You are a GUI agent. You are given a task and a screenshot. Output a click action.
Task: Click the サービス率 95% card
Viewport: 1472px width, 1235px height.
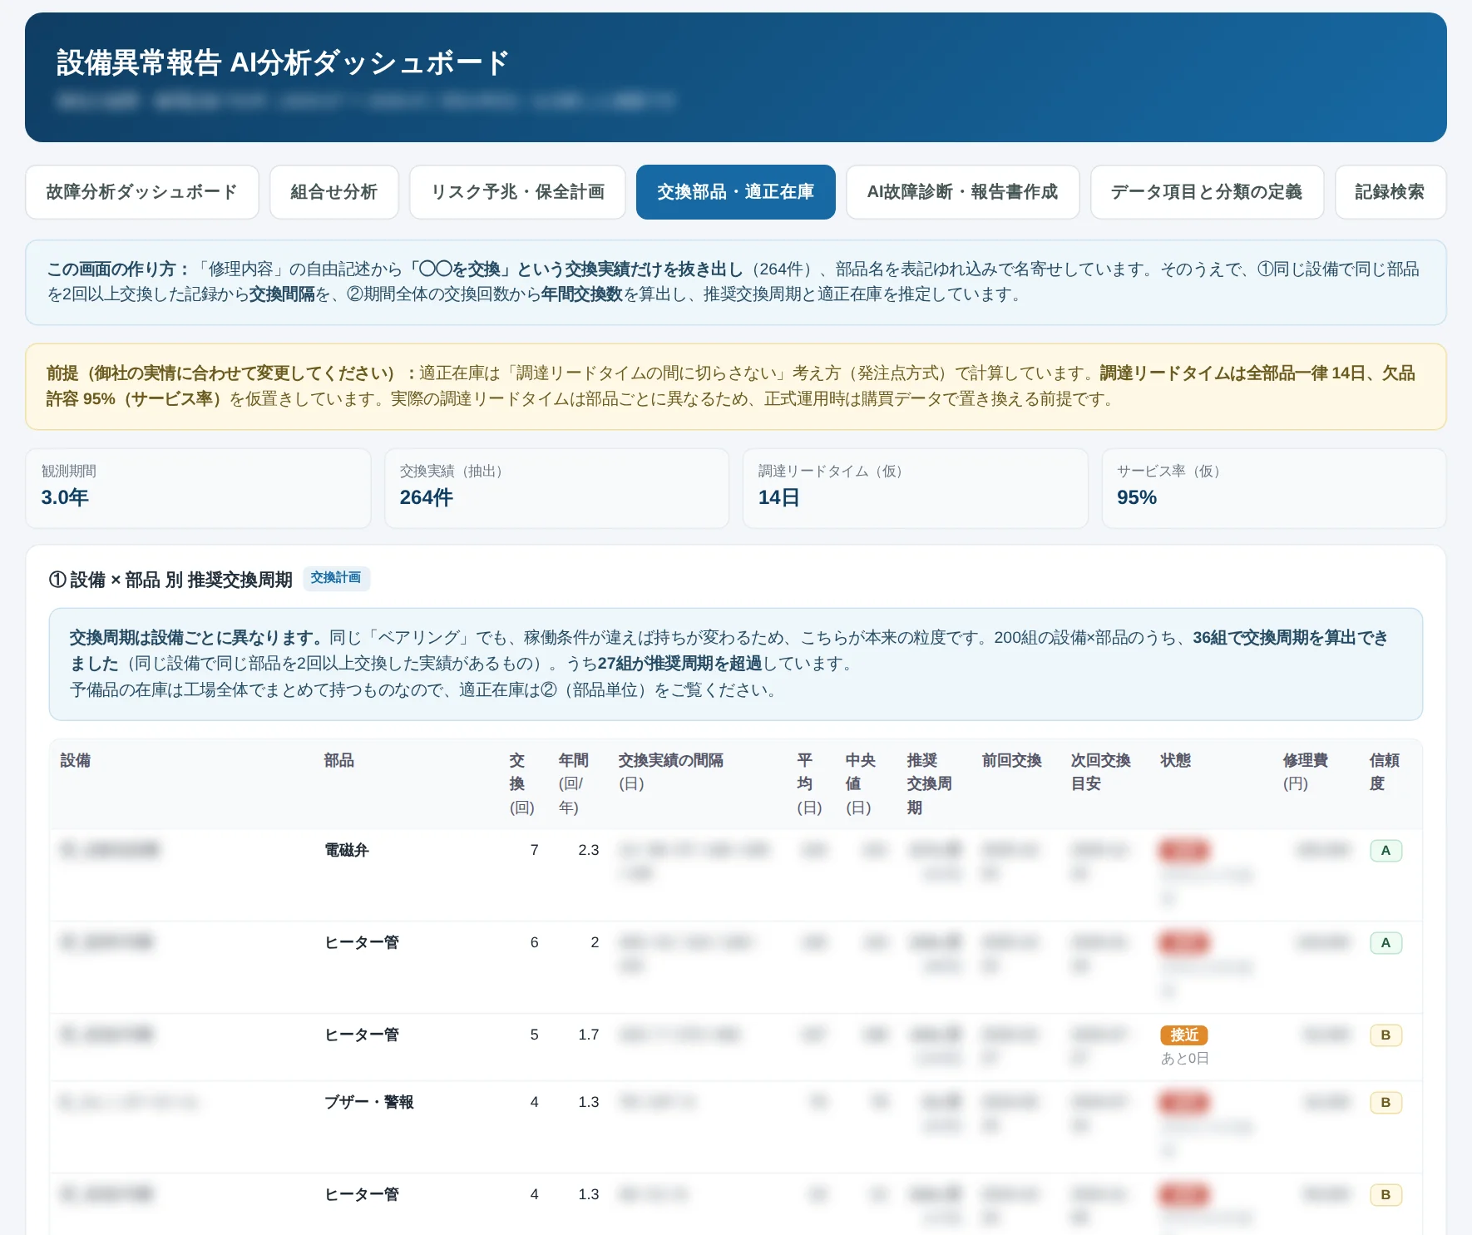tap(1274, 488)
